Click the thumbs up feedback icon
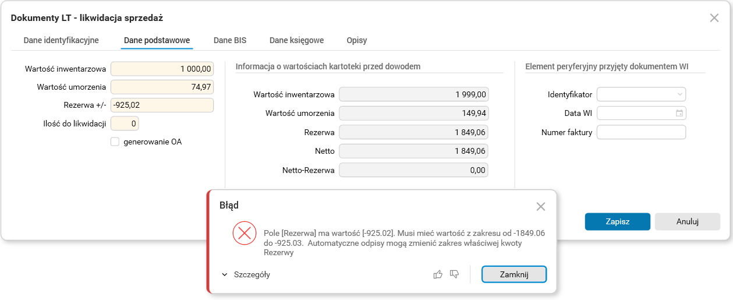 438,274
